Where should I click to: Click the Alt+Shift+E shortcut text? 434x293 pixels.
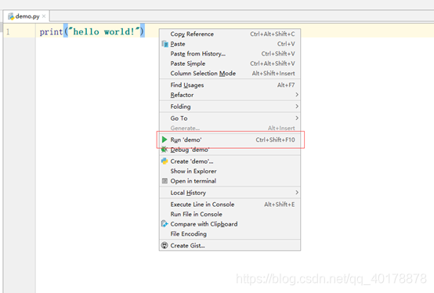click(x=279, y=204)
